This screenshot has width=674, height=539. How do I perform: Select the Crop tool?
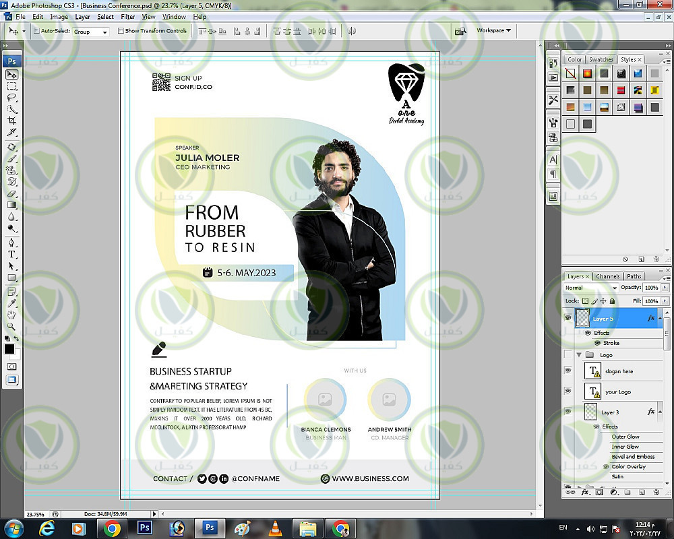click(x=11, y=121)
